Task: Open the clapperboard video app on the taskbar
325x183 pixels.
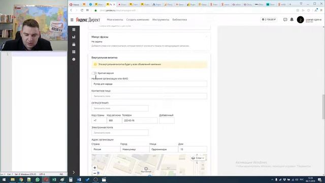Action: (x=104, y=179)
